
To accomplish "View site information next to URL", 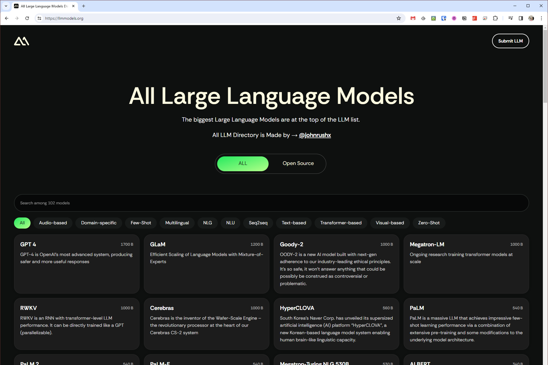I will (39, 18).
